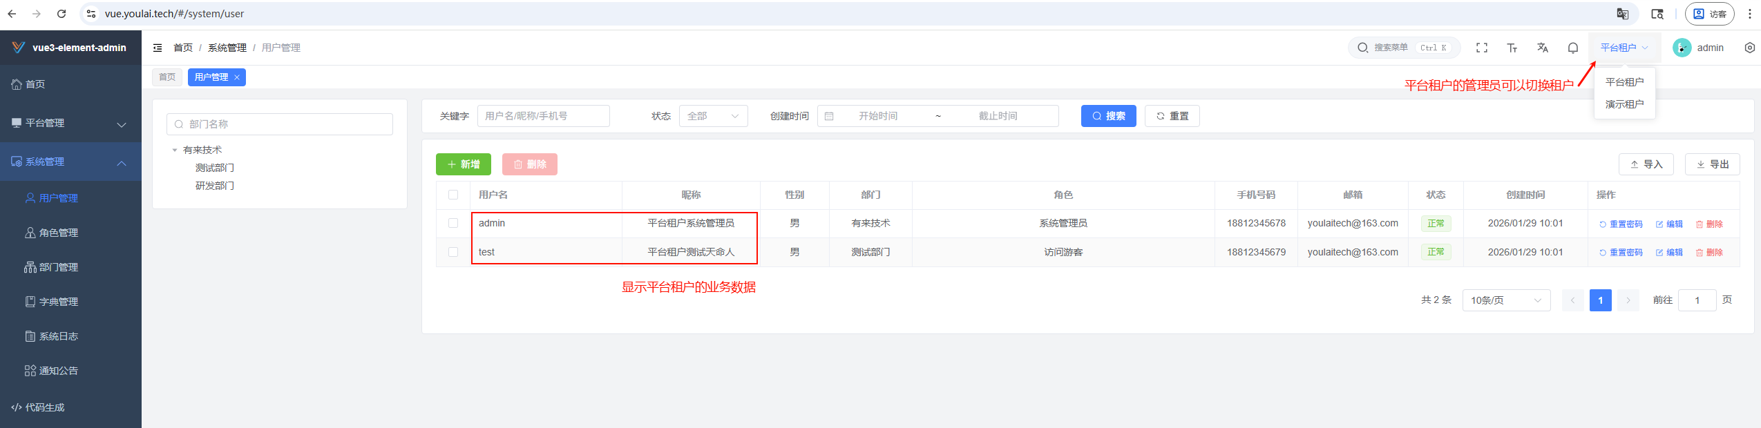Enter fullscreen mode via the fullscreen icon
The height and width of the screenshot is (428, 1761).
point(1481,48)
